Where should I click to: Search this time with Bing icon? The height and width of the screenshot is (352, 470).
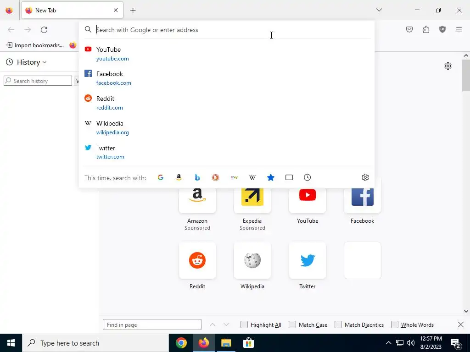pos(197,177)
